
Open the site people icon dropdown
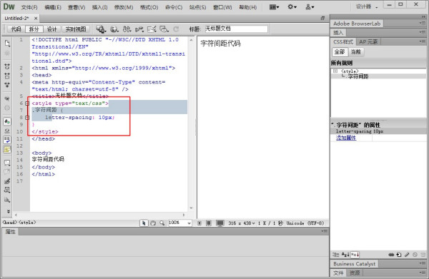point(310,7)
